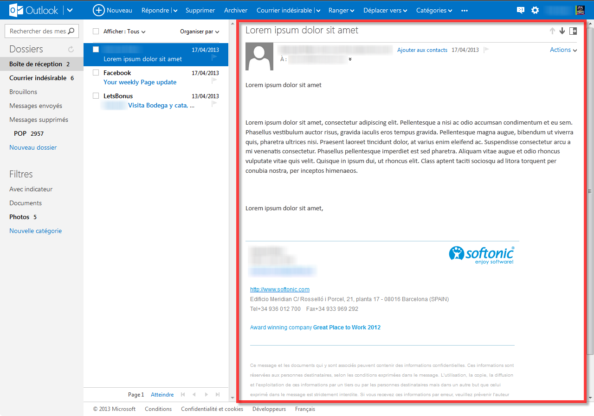Click the Outlook logo icon
594x416 pixels.
17,10
